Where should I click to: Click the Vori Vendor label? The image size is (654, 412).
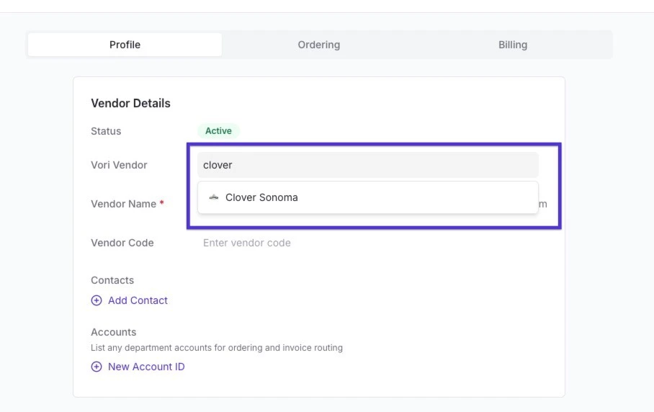click(x=119, y=165)
